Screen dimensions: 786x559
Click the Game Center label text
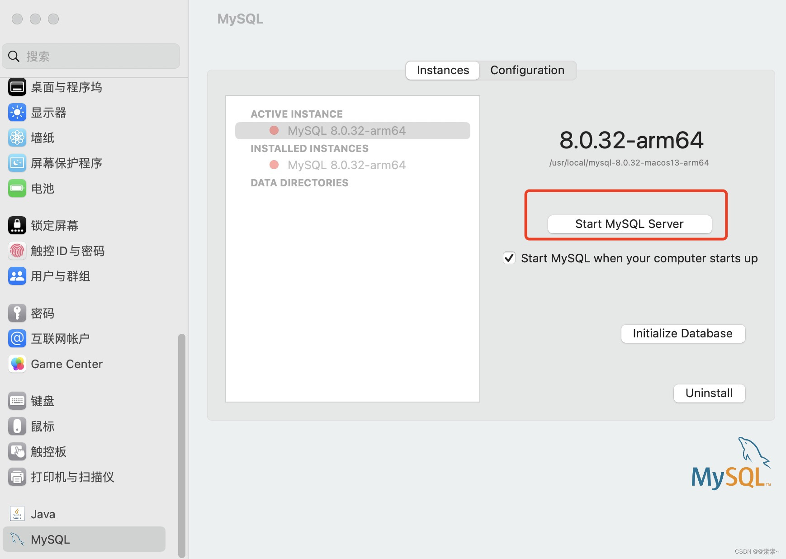tap(67, 364)
